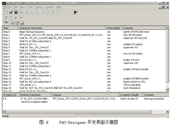Click instruction 'Brick1V5_En = 1,'
Viewport: 171px width, 127px height.
(x=28, y=69)
